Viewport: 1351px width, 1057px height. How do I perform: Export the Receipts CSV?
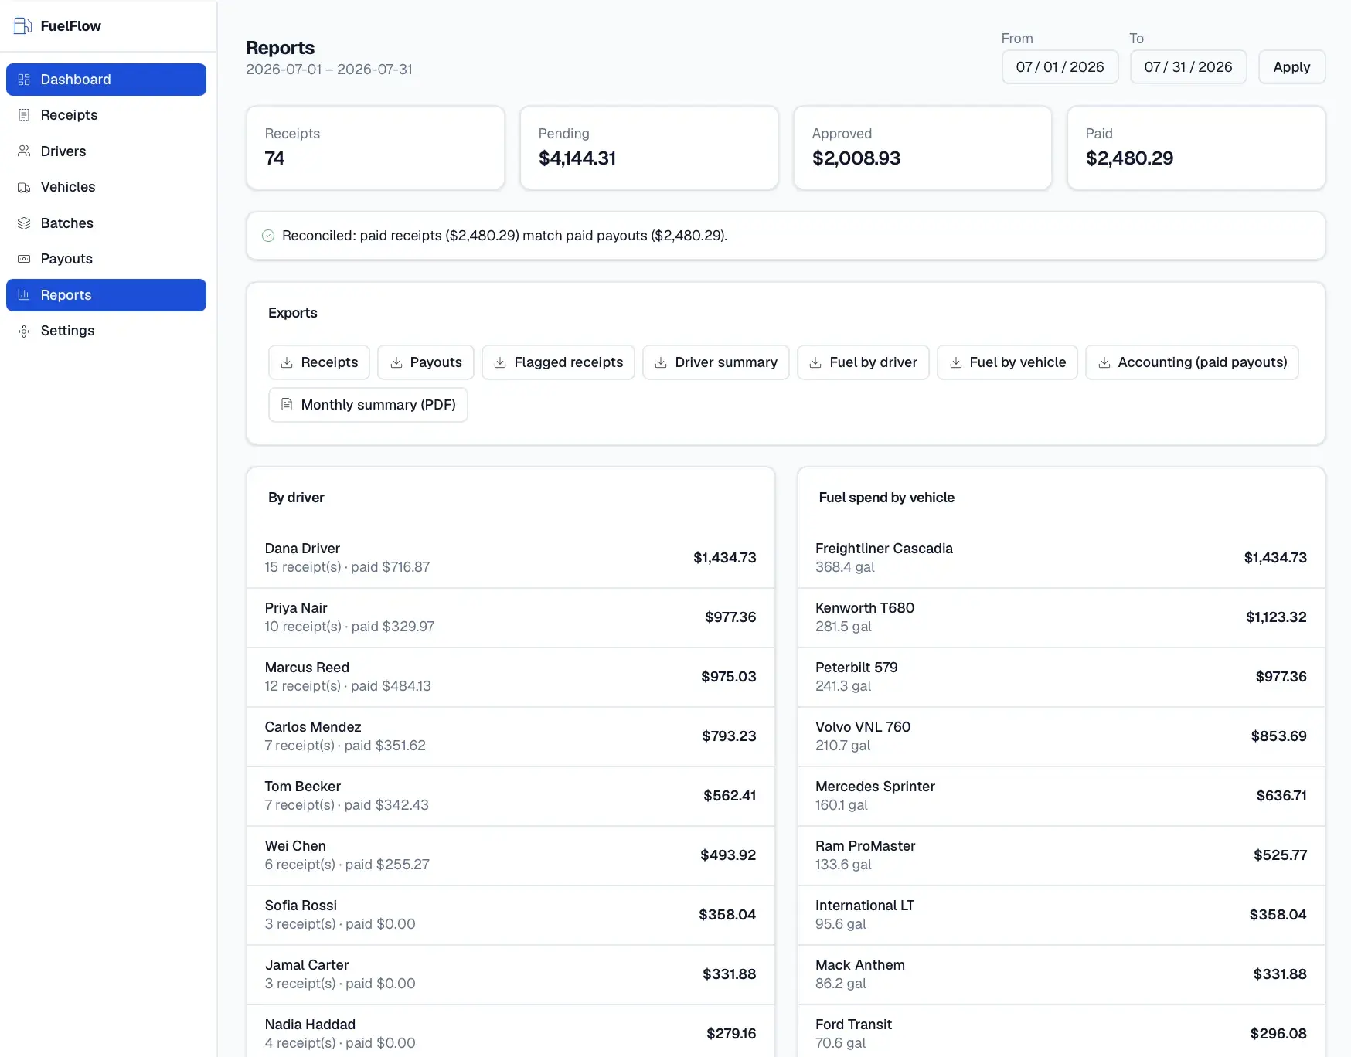coord(319,362)
